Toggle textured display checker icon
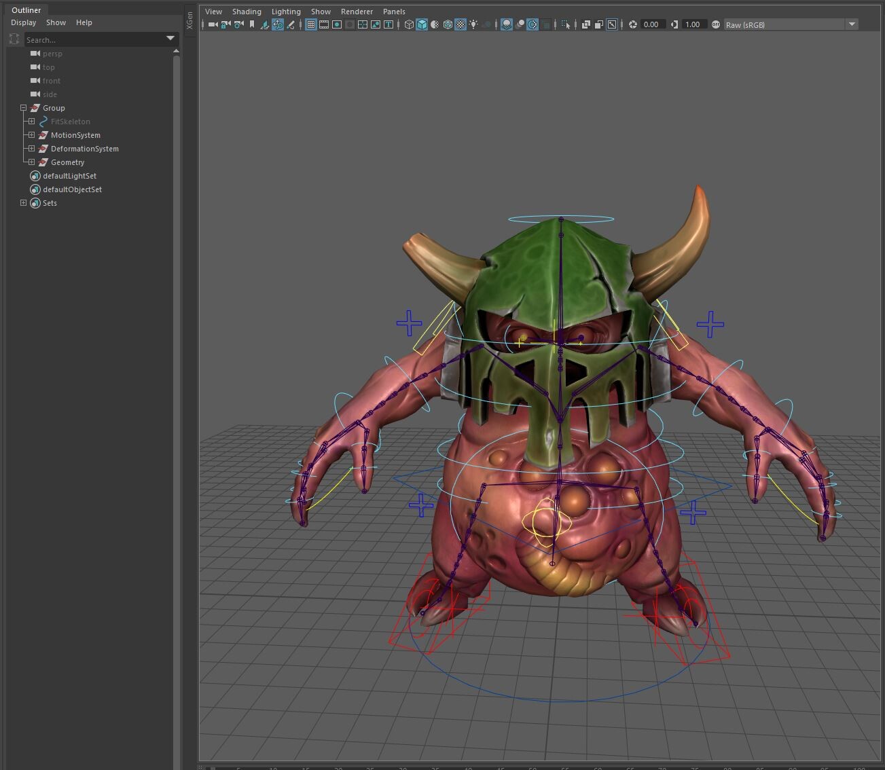 pos(460,24)
